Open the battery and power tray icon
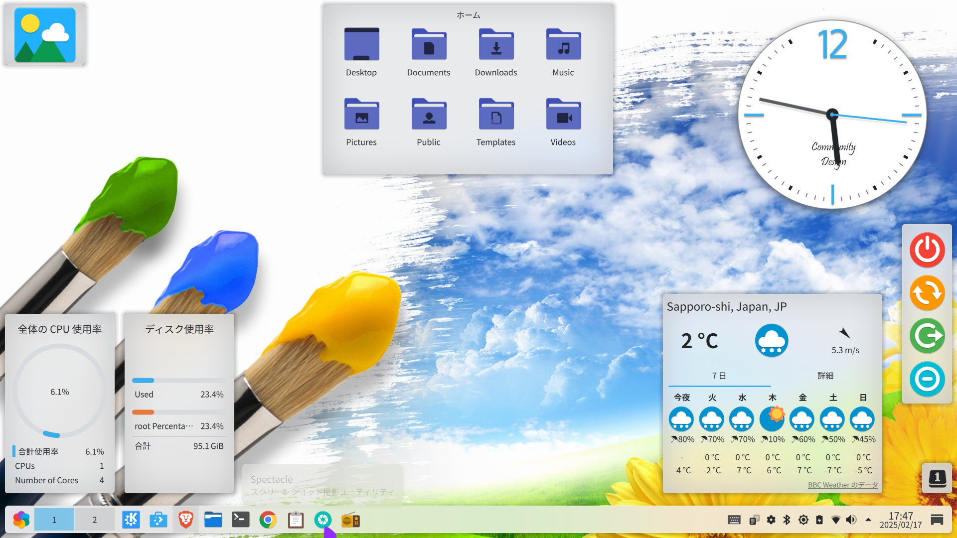The image size is (957, 538). click(819, 520)
